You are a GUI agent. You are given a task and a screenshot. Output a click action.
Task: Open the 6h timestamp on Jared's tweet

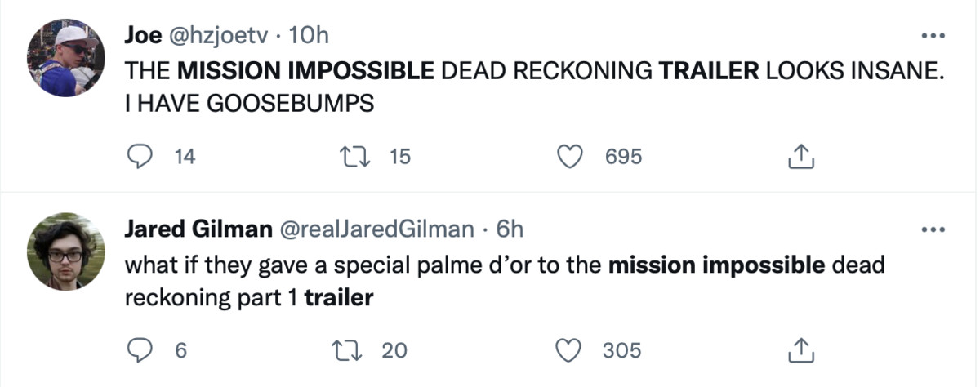pyautogui.click(x=510, y=230)
